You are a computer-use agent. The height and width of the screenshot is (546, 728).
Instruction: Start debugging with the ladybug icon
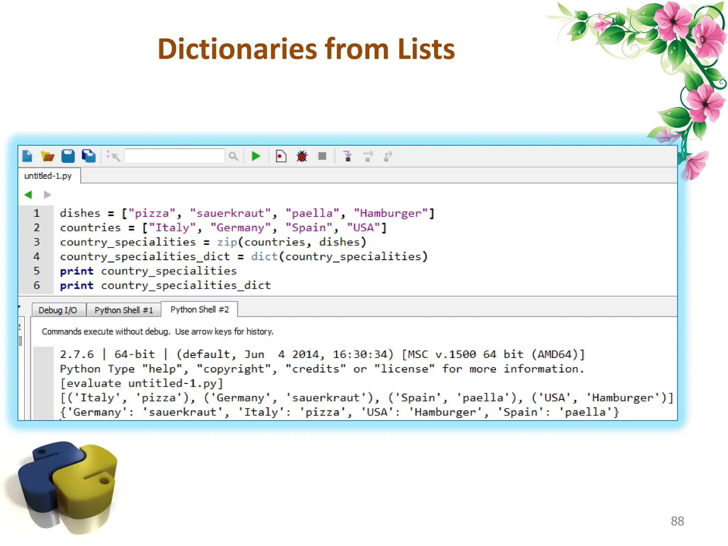(x=302, y=156)
